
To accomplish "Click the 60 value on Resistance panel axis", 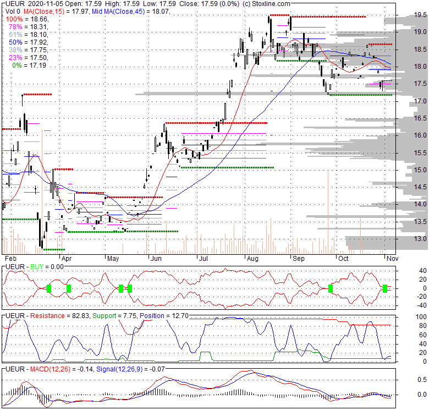I will point(423,335).
